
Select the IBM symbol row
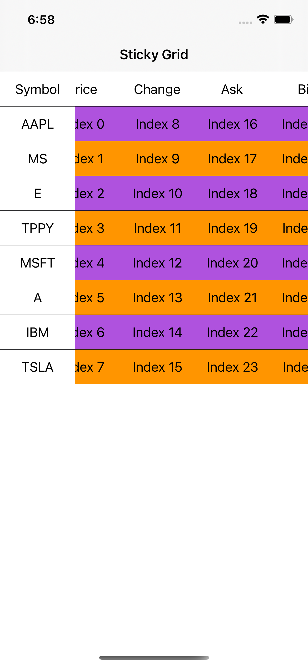[38, 332]
